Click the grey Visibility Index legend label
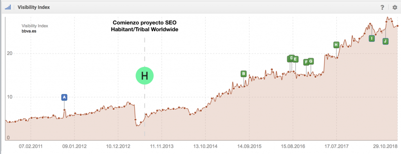The width and height of the screenshot is (401, 154). click(x=35, y=26)
